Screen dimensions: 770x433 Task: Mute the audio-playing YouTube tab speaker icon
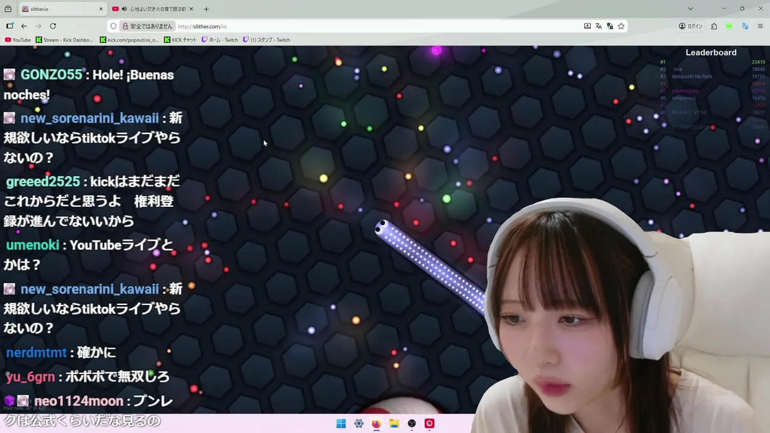(124, 9)
